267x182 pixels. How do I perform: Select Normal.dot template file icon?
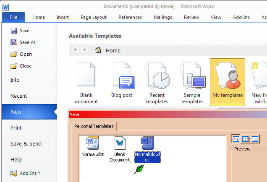[93, 143]
